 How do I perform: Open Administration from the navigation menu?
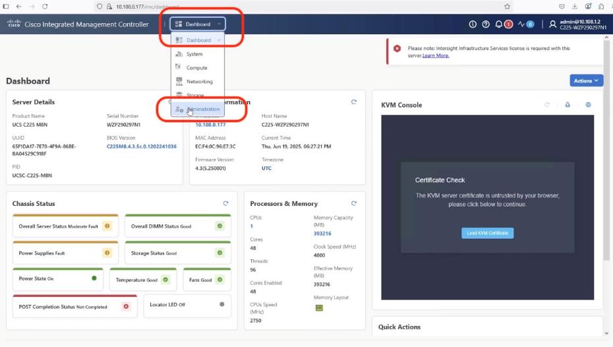pyautogui.click(x=198, y=109)
